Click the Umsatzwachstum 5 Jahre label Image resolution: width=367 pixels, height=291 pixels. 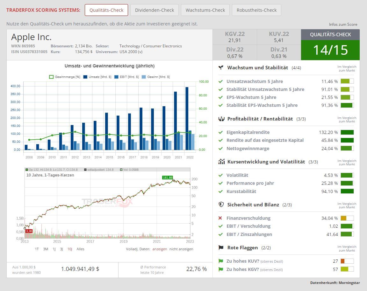pyautogui.click(x=255, y=81)
